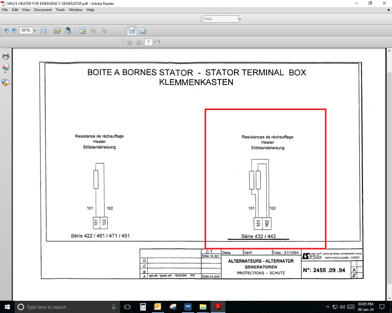Image resolution: width=392 pixels, height=313 pixels.
Task: Open the File menu
Action: pos(5,10)
